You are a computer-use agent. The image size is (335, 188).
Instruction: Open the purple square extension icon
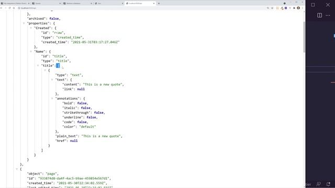click(286, 8)
